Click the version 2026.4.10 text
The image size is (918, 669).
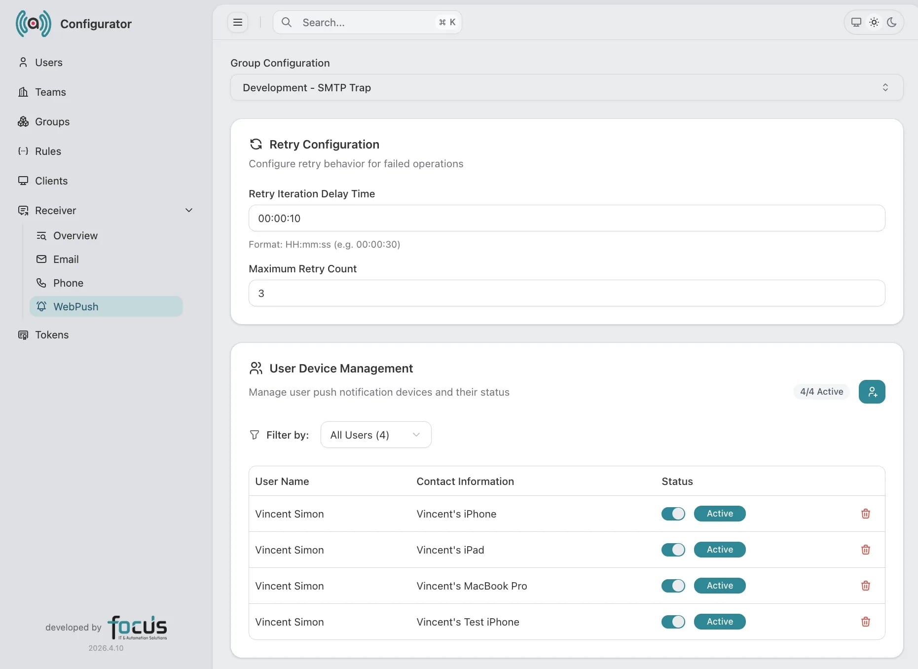tap(106, 648)
